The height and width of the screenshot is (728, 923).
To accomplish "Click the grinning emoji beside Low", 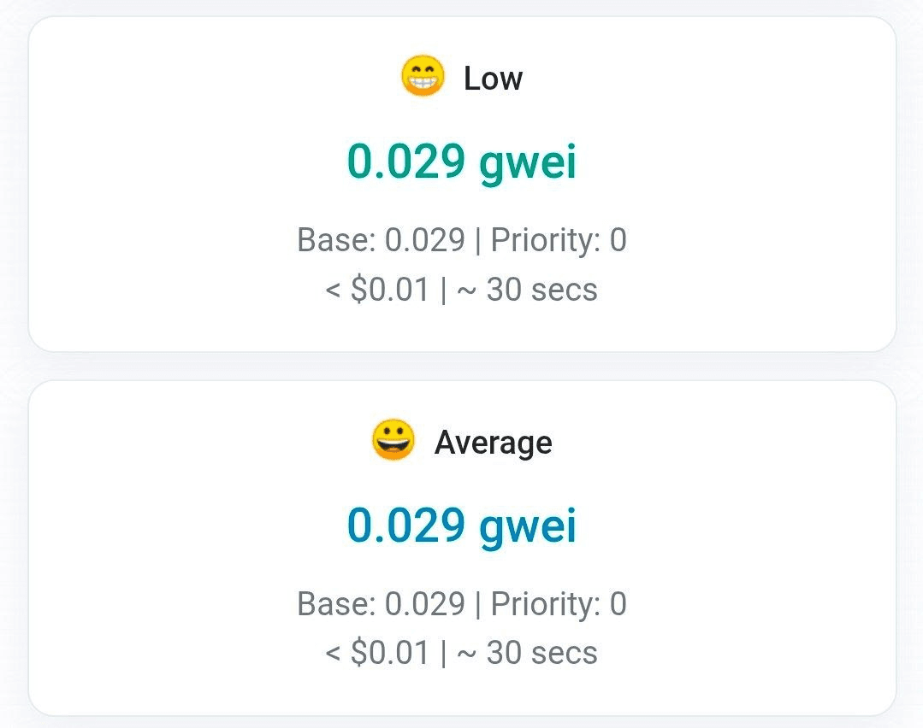I will point(423,78).
